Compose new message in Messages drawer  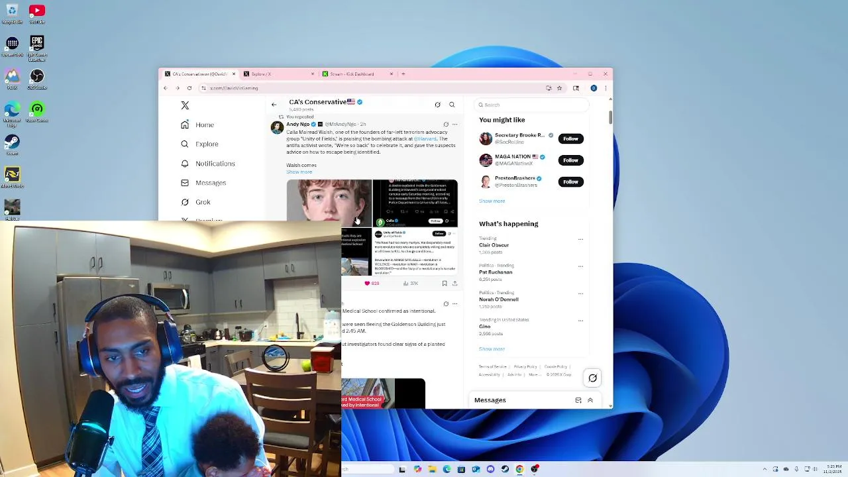(x=578, y=400)
